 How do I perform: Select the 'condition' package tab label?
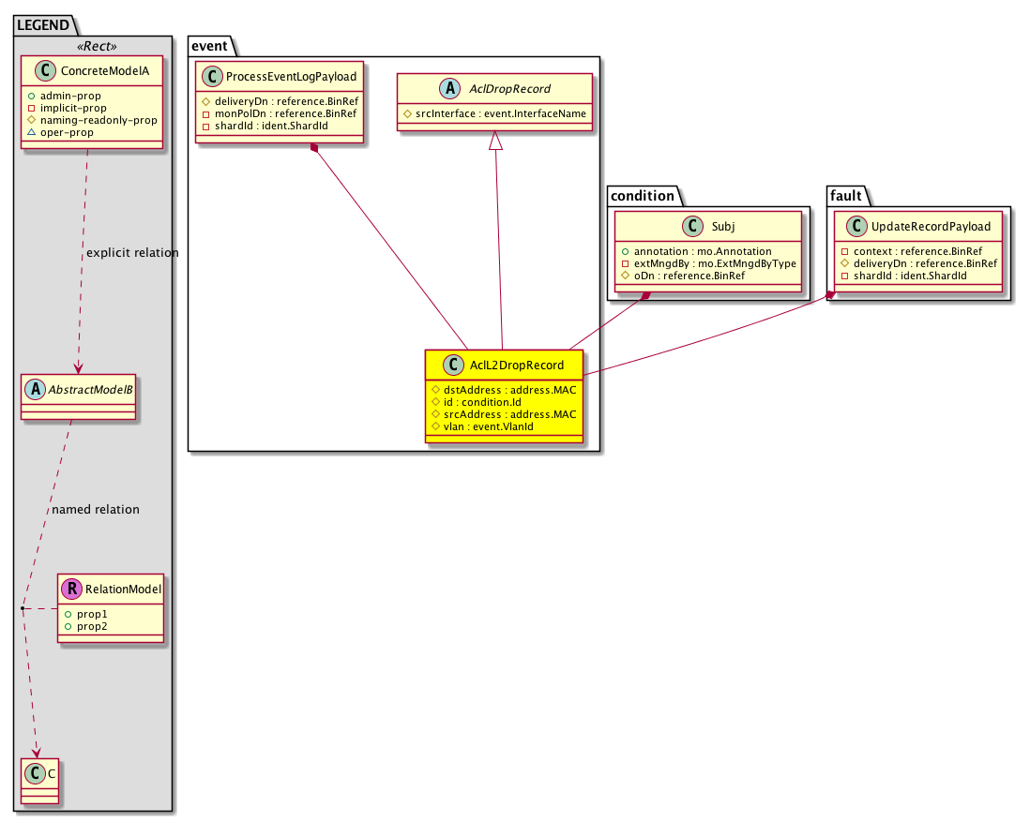[641, 195]
